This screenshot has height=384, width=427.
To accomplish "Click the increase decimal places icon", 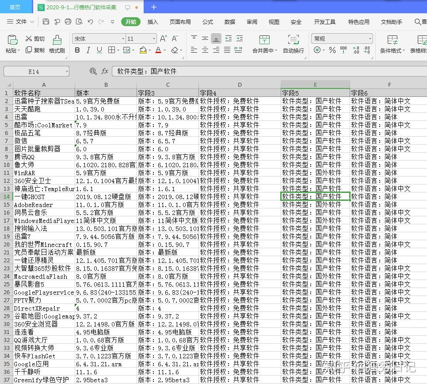I will pyautogui.click(x=356, y=50).
